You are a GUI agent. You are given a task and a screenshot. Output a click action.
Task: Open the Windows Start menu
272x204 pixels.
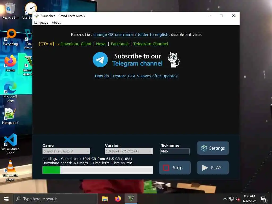6,199
